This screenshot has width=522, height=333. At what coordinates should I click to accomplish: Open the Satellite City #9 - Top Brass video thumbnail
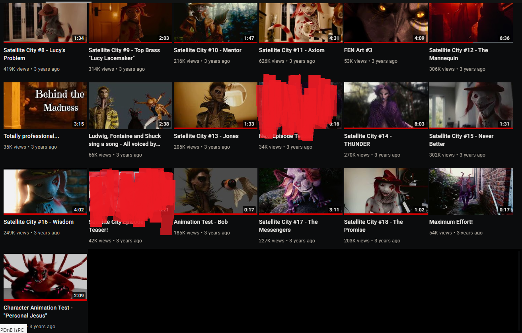130,23
